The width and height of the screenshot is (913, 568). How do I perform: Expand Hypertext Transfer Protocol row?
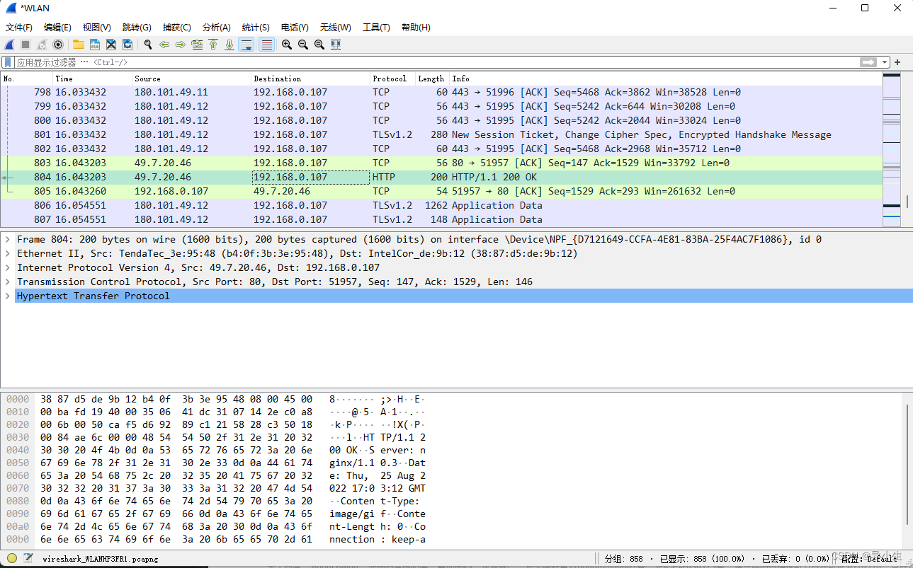[7, 296]
